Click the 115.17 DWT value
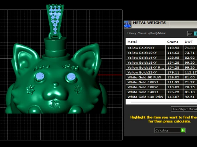 pos(191,72)
